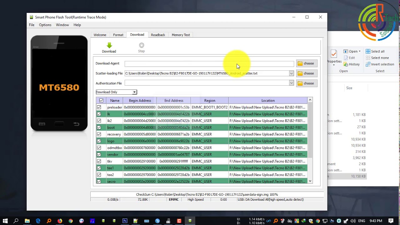Click Invert selection in Explorer ribbon

coord(380,64)
